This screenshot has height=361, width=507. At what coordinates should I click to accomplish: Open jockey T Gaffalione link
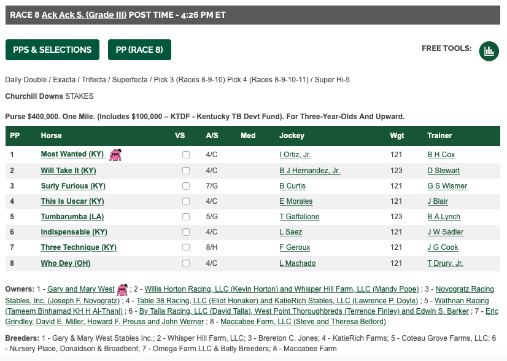point(300,217)
